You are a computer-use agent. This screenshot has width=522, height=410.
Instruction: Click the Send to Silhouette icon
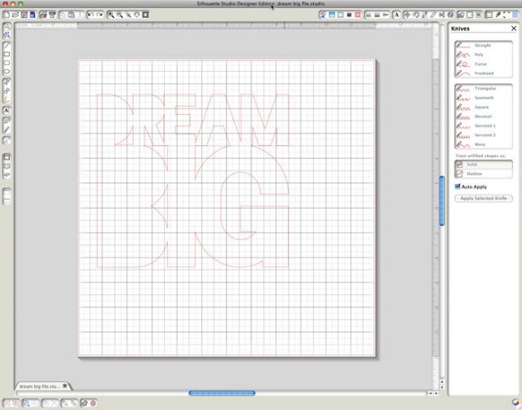click(x=51, y=15)
